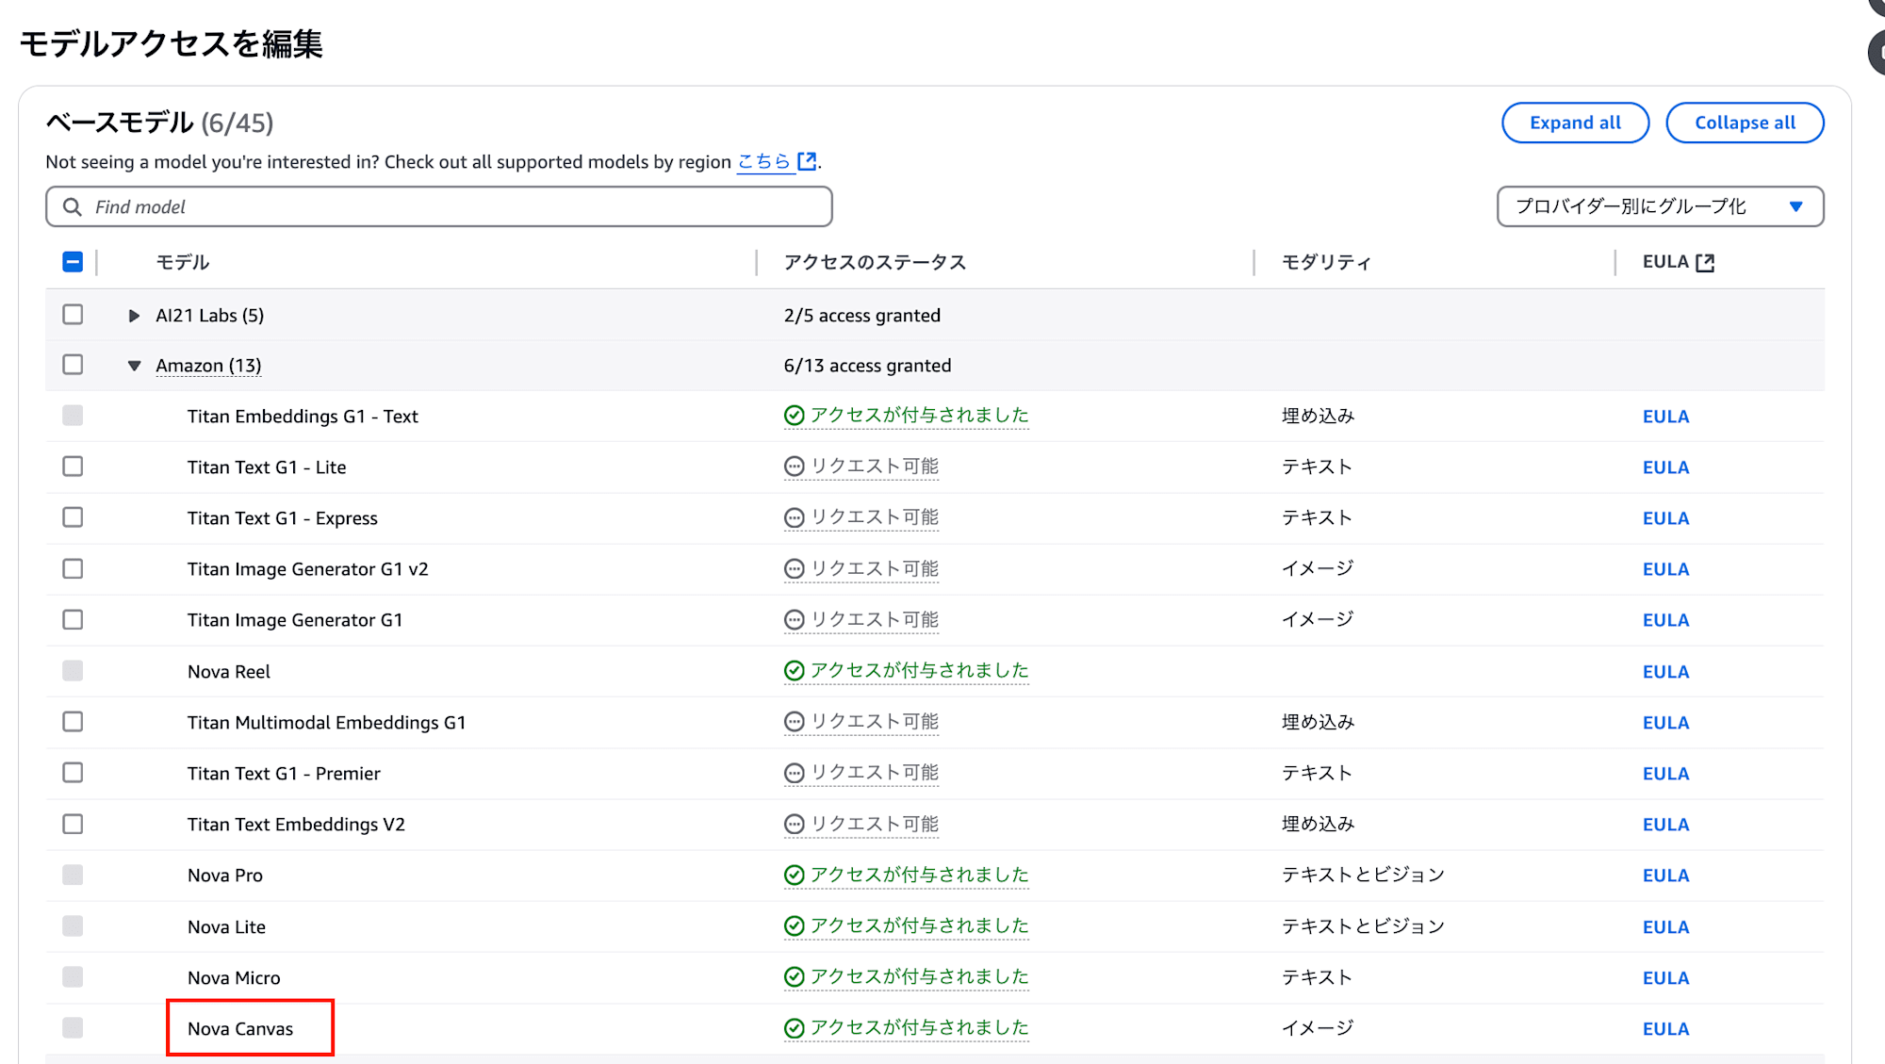Open the EULA link for Nova Micro
1885x1064 pixels.
1665,978
